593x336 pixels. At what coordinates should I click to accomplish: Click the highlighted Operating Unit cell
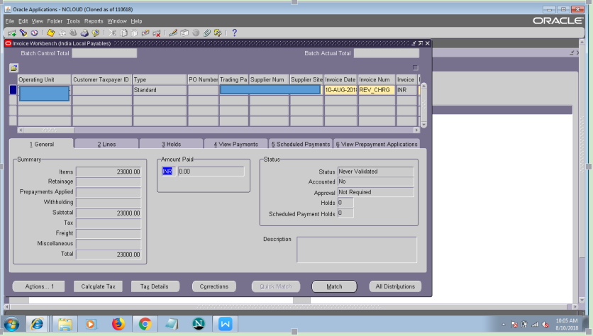[x=44, y=94]
